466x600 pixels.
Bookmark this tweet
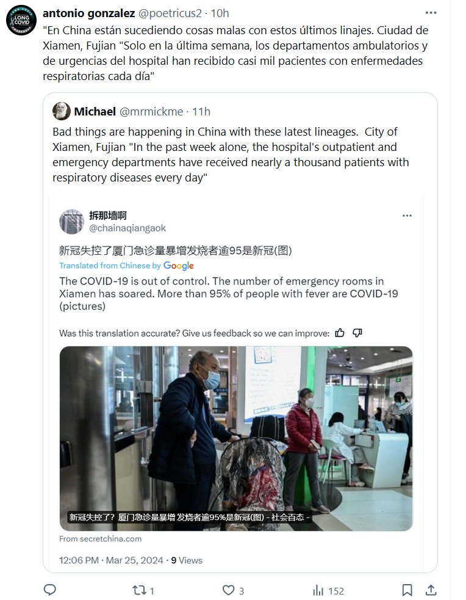pyautogui.click(x=407, y=590)
